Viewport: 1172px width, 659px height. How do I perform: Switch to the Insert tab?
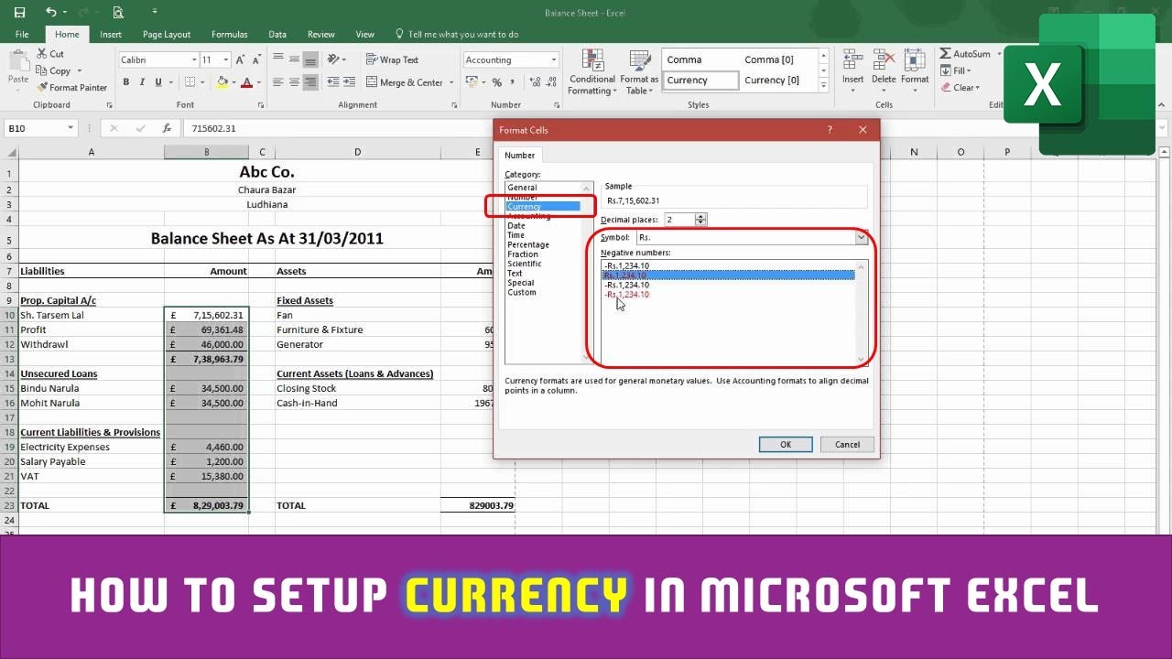tap(111, 34)
